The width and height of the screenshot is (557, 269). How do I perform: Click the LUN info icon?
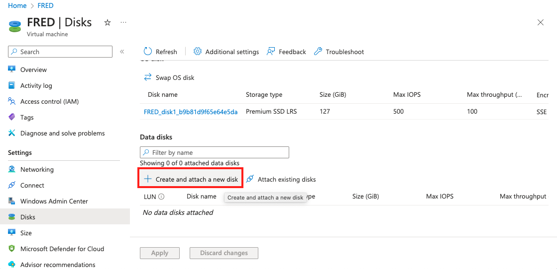click(161, 197)
